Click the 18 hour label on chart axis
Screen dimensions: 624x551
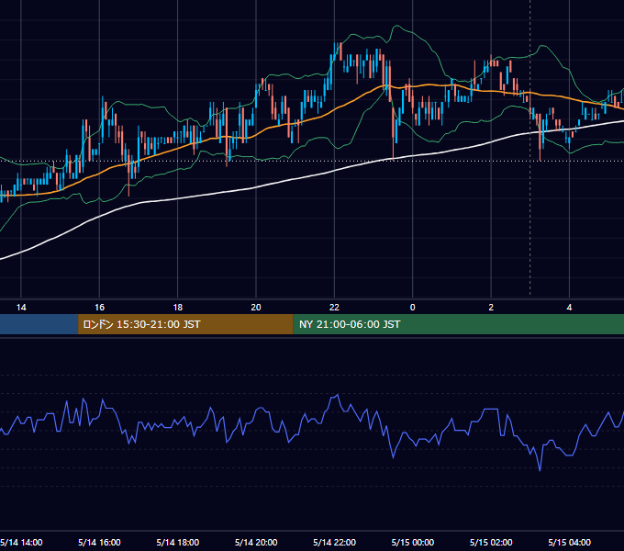pos(178,308)
